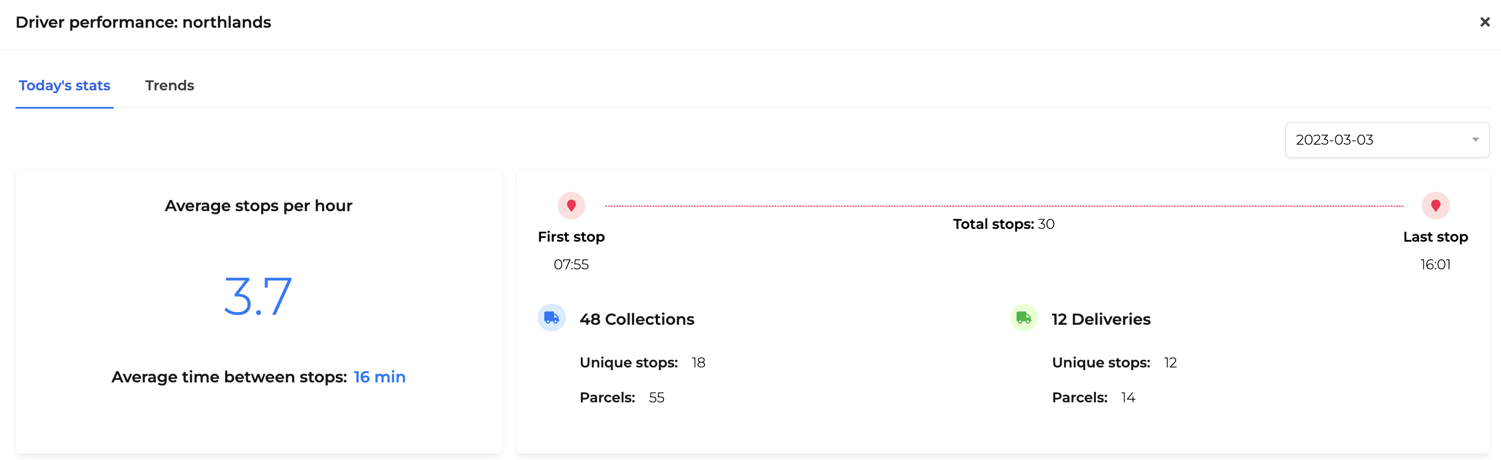
Task: Open the 2023-03-03 date dropdown
Action: coord(1387,140)
